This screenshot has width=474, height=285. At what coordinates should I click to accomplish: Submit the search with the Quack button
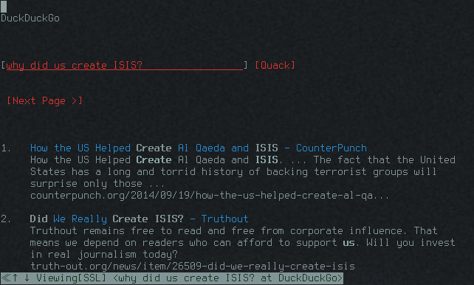275,65
